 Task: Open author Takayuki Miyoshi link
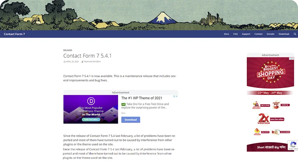92,62
